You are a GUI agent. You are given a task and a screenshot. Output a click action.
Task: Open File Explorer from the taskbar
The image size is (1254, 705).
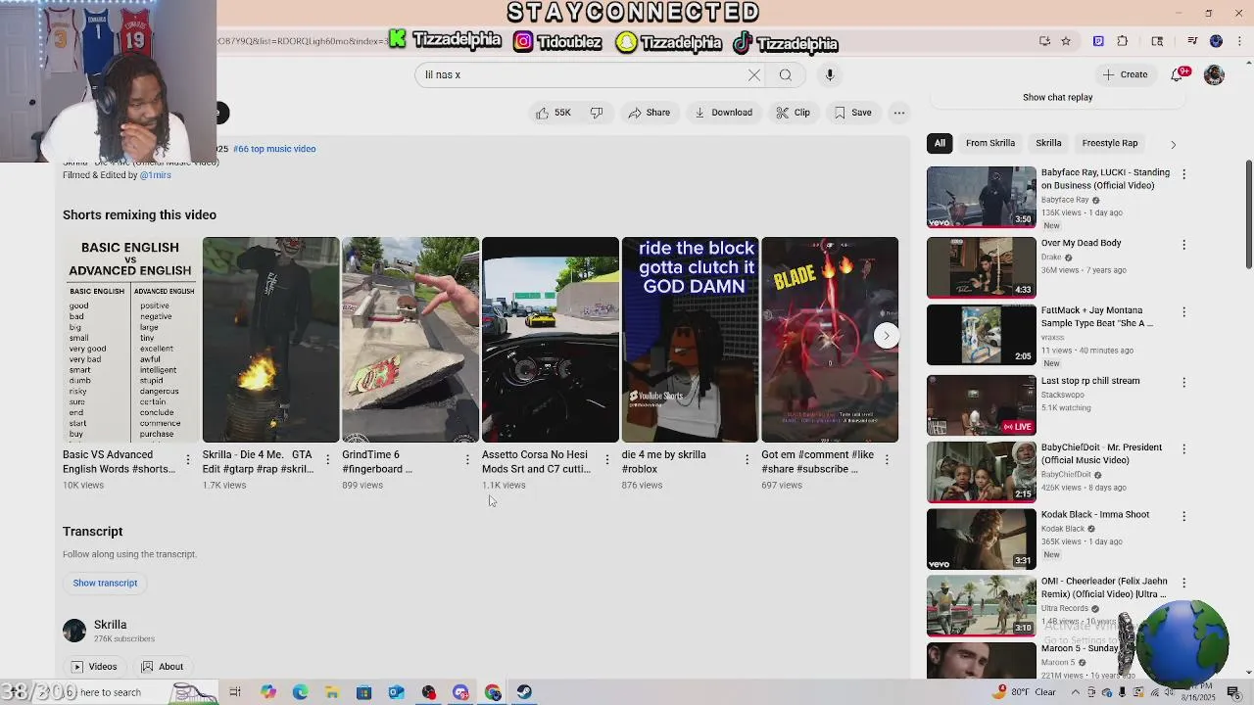click(x=332, y=692)
